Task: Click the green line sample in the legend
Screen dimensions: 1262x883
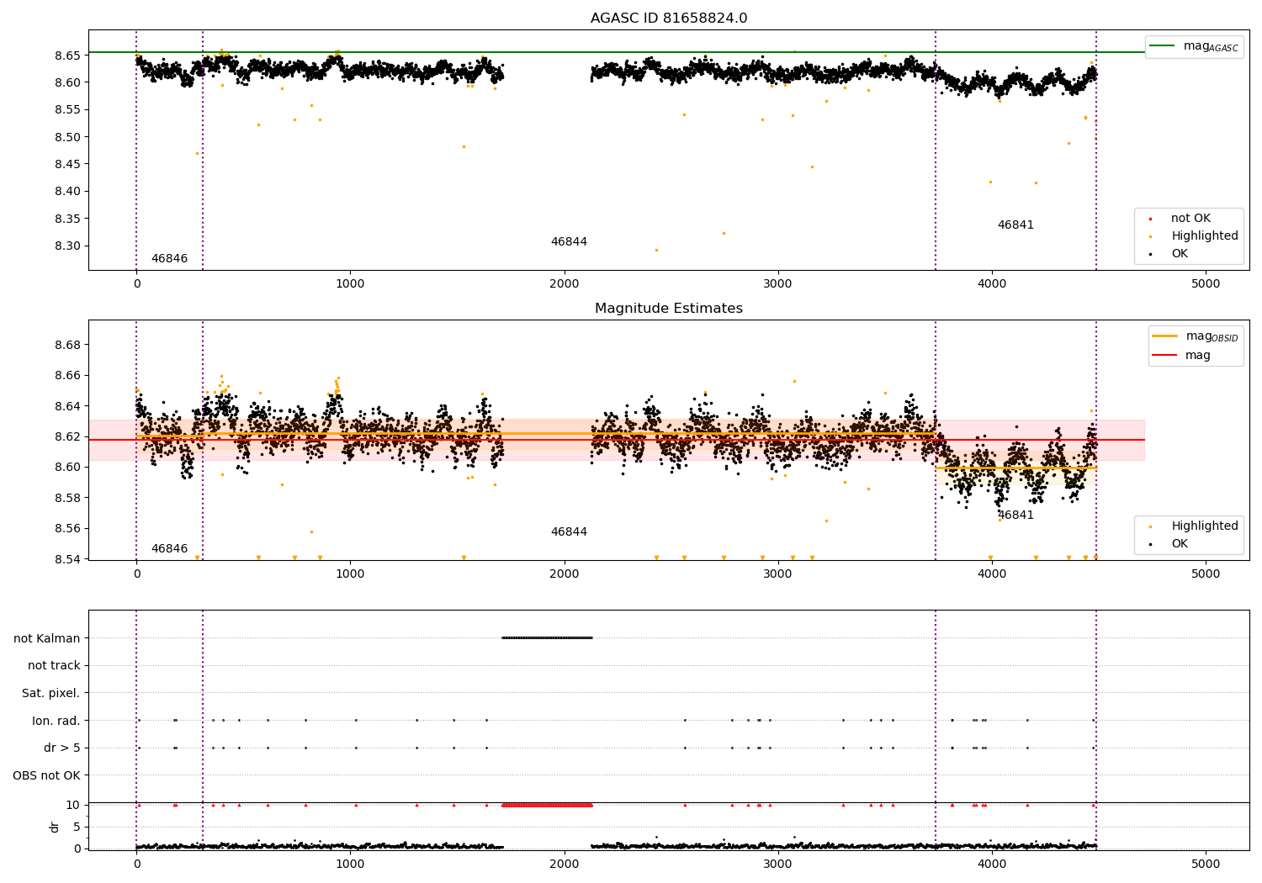Action: 1163,46
